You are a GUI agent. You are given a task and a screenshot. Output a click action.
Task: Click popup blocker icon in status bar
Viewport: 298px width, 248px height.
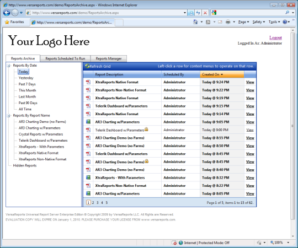174,242
